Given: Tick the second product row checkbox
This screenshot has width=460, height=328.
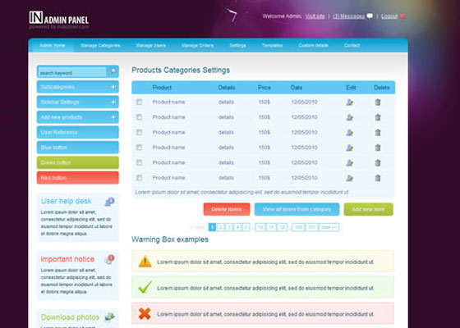Looking at the screenshot, I should coord(139,117).
